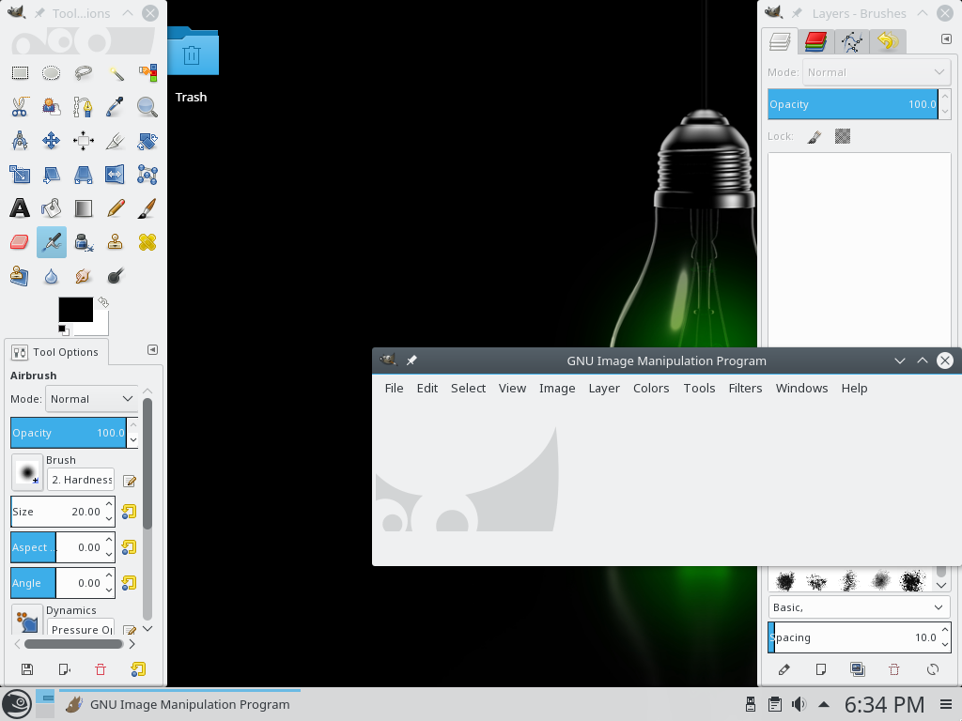Click GNU Image Manipulation Program taskbar button
This screenshot has width=962, height=721.
178,704
